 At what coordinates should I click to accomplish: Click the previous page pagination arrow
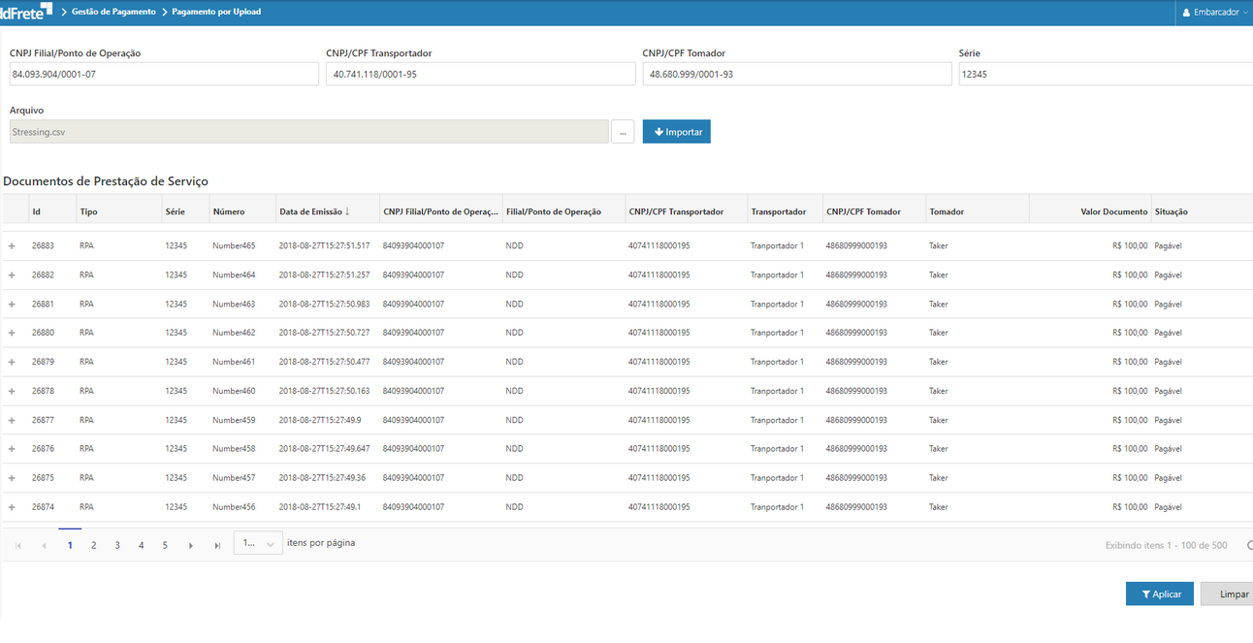click(45, 546)
